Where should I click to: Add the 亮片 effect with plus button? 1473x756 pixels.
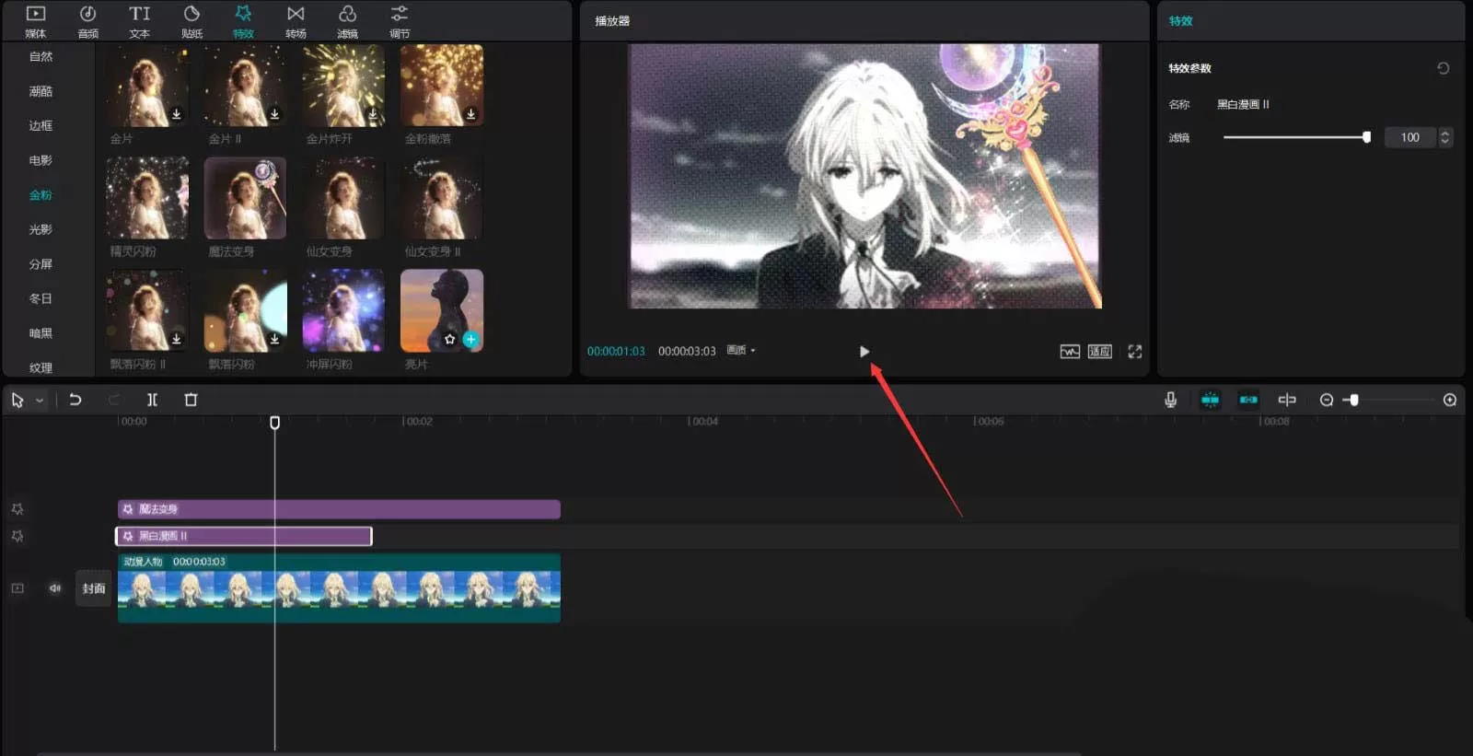470,339
